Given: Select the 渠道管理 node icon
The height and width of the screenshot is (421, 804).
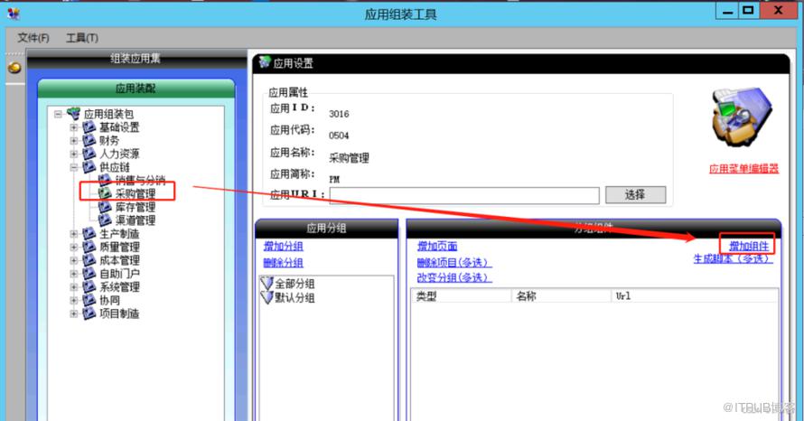Looking at the screenshot, I should [x=105, y=220].
